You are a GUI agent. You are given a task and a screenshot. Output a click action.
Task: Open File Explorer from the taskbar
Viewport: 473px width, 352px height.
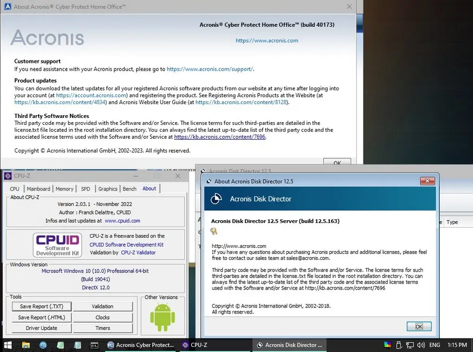click(26, 345)
